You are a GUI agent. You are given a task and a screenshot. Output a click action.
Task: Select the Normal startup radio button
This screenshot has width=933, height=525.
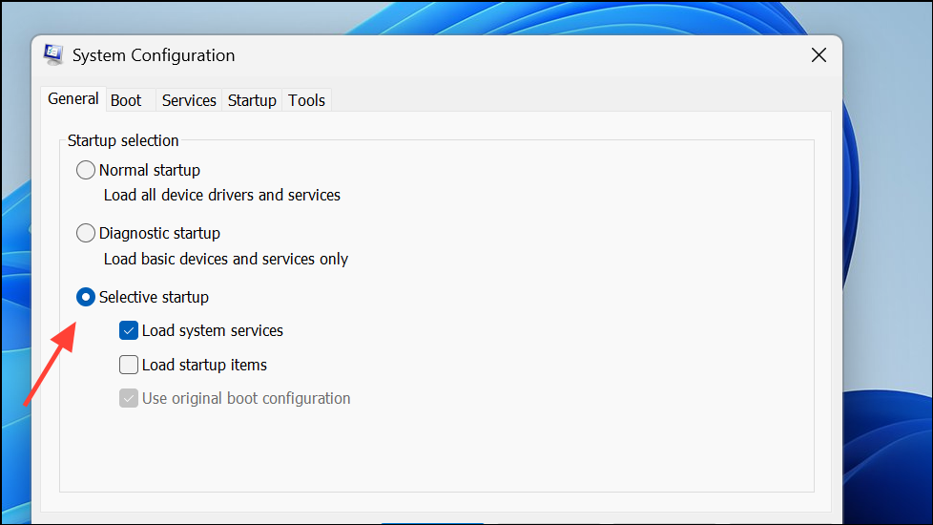point(86,170)
